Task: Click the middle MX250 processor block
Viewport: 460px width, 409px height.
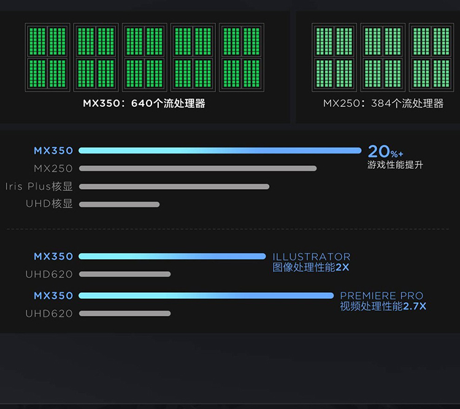Action: click(x=383, y=58)
